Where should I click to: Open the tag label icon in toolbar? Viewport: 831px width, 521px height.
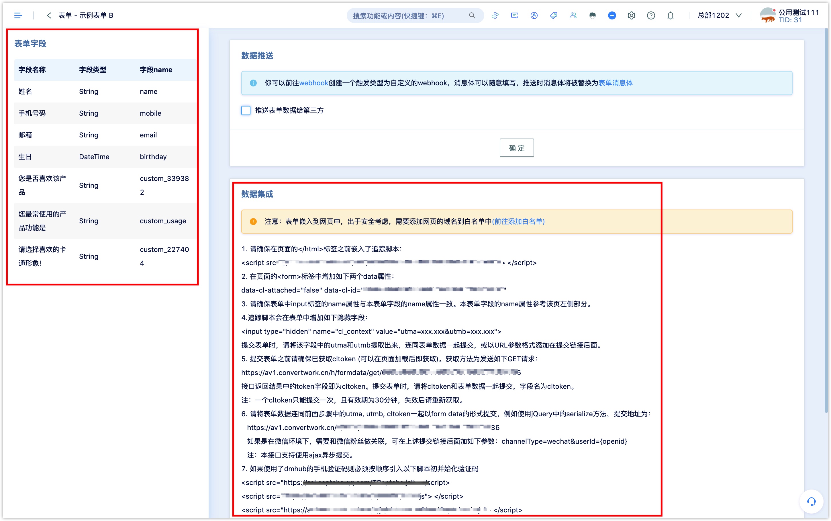(x=553, y=15)
